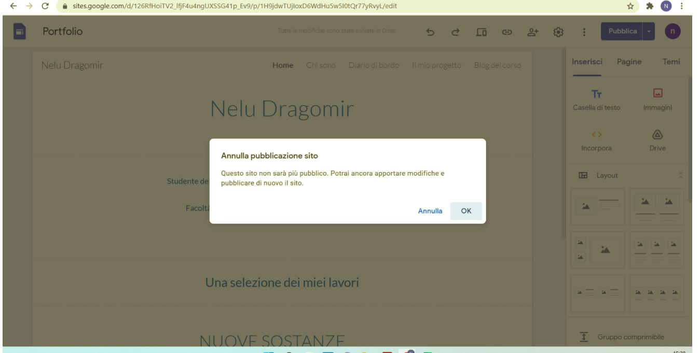Open the three-dot more menu
Screen dimensions: 700x353
pyautogui.click(x=584, y=32)
